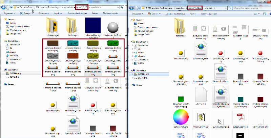Refresh the left window's address bar

tap(122, 7)
